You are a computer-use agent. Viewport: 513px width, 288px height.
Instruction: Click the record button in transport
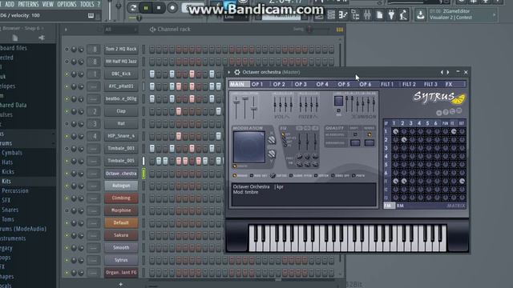[172, 8]
